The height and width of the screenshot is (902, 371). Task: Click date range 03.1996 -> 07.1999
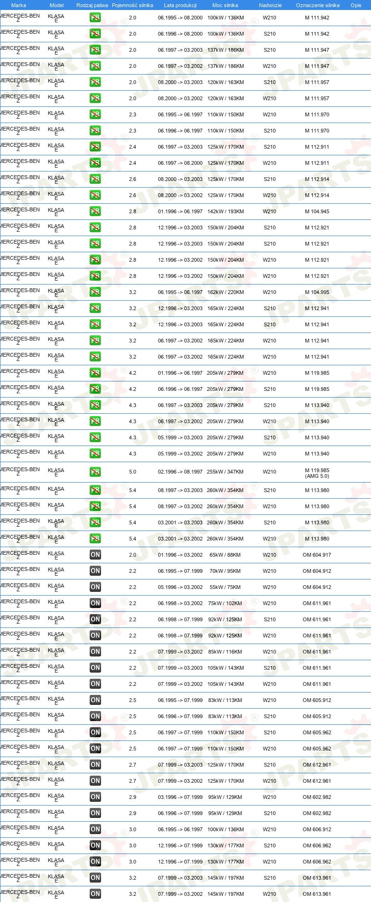[180, 797]
